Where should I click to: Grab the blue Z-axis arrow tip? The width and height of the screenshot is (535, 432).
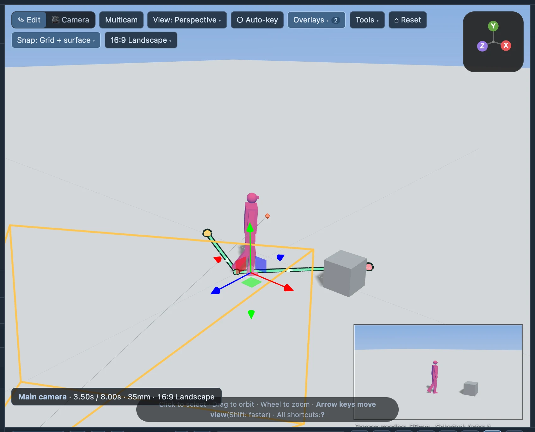tap(216, 291)
